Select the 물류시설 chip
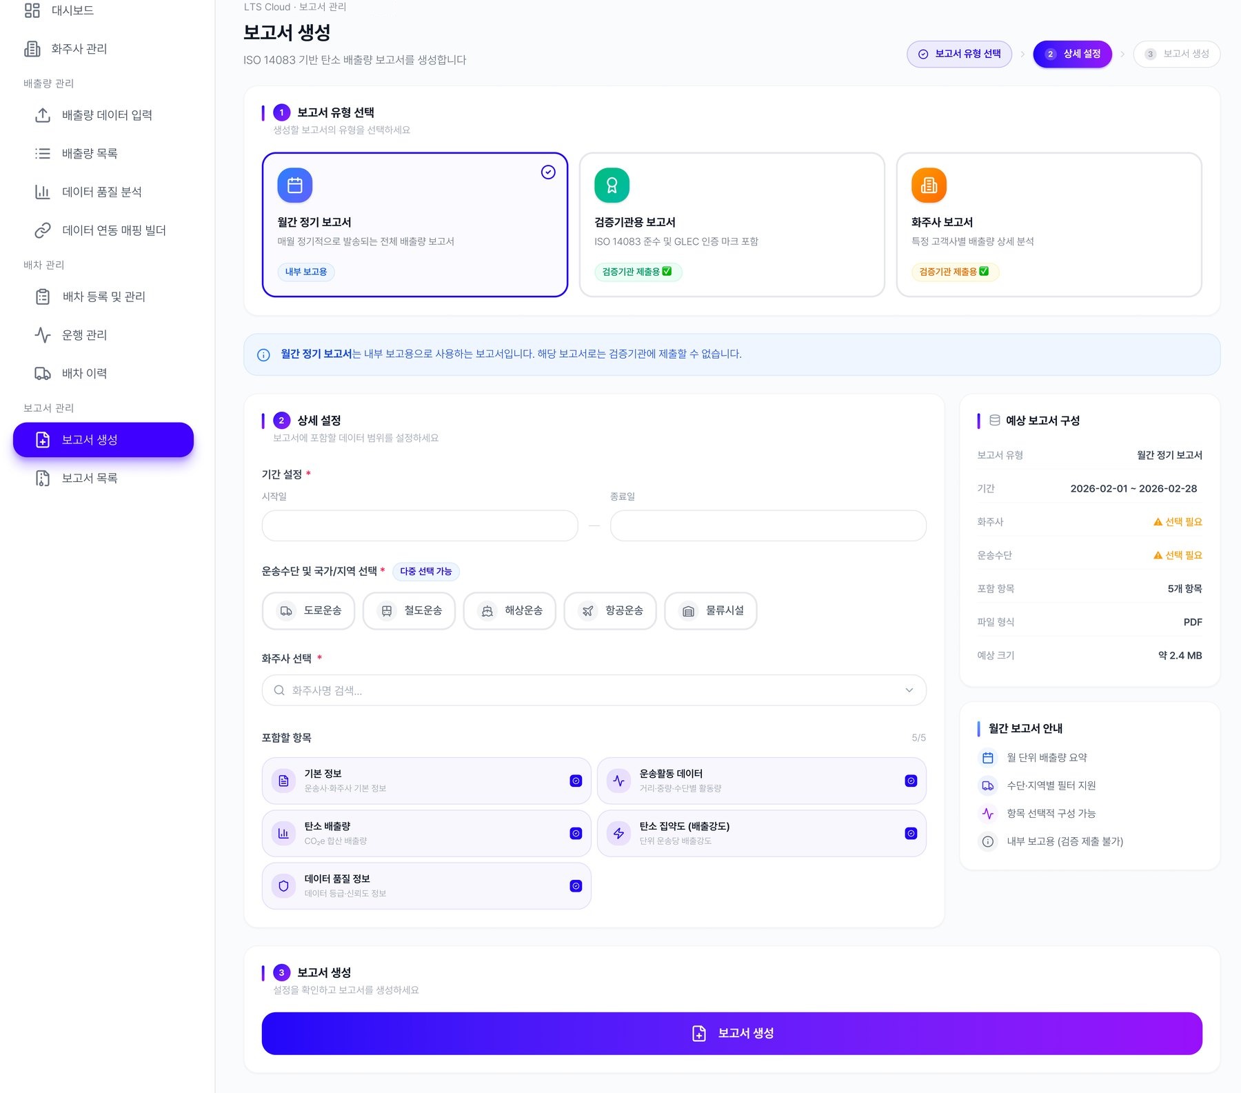The height and width of the screenshot is (1093, 1241). click(x=711, y=611)
